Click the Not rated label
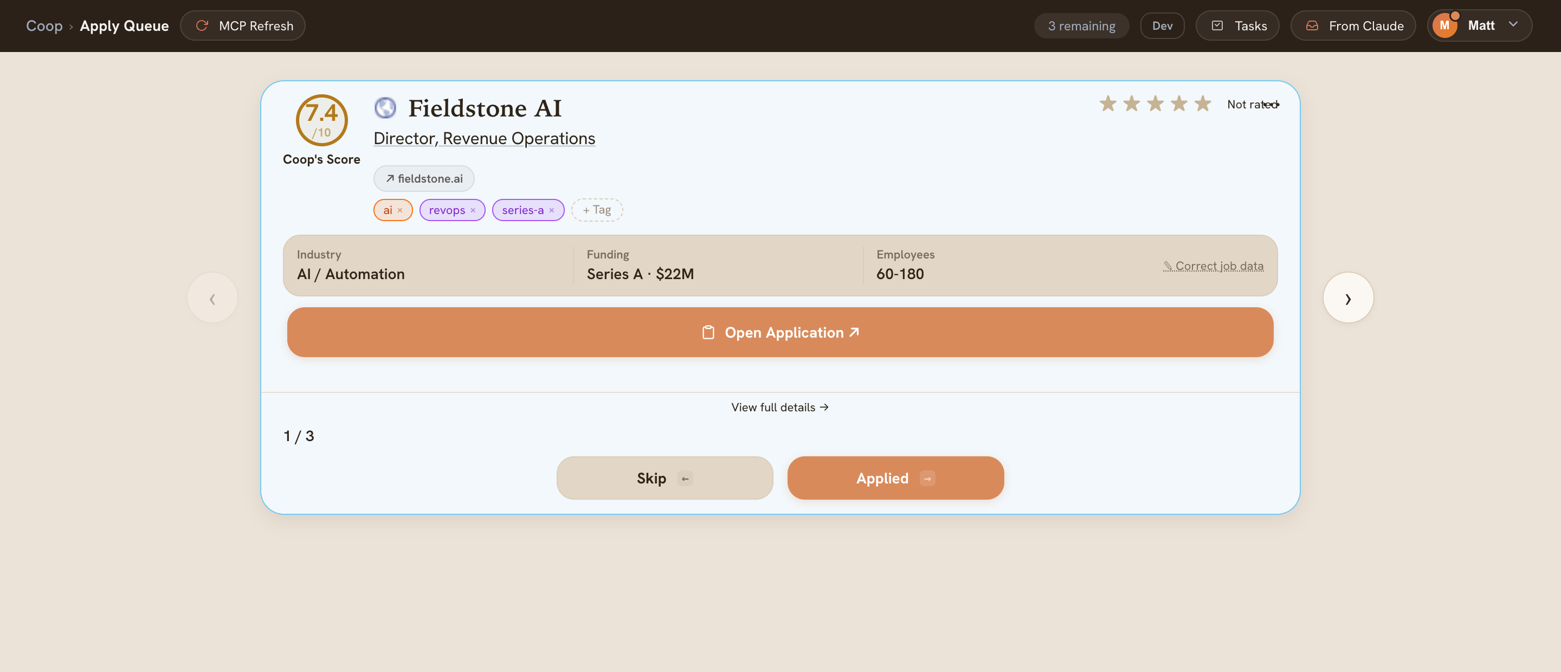Screen dimensions: 1561x672 point(1252,104)
